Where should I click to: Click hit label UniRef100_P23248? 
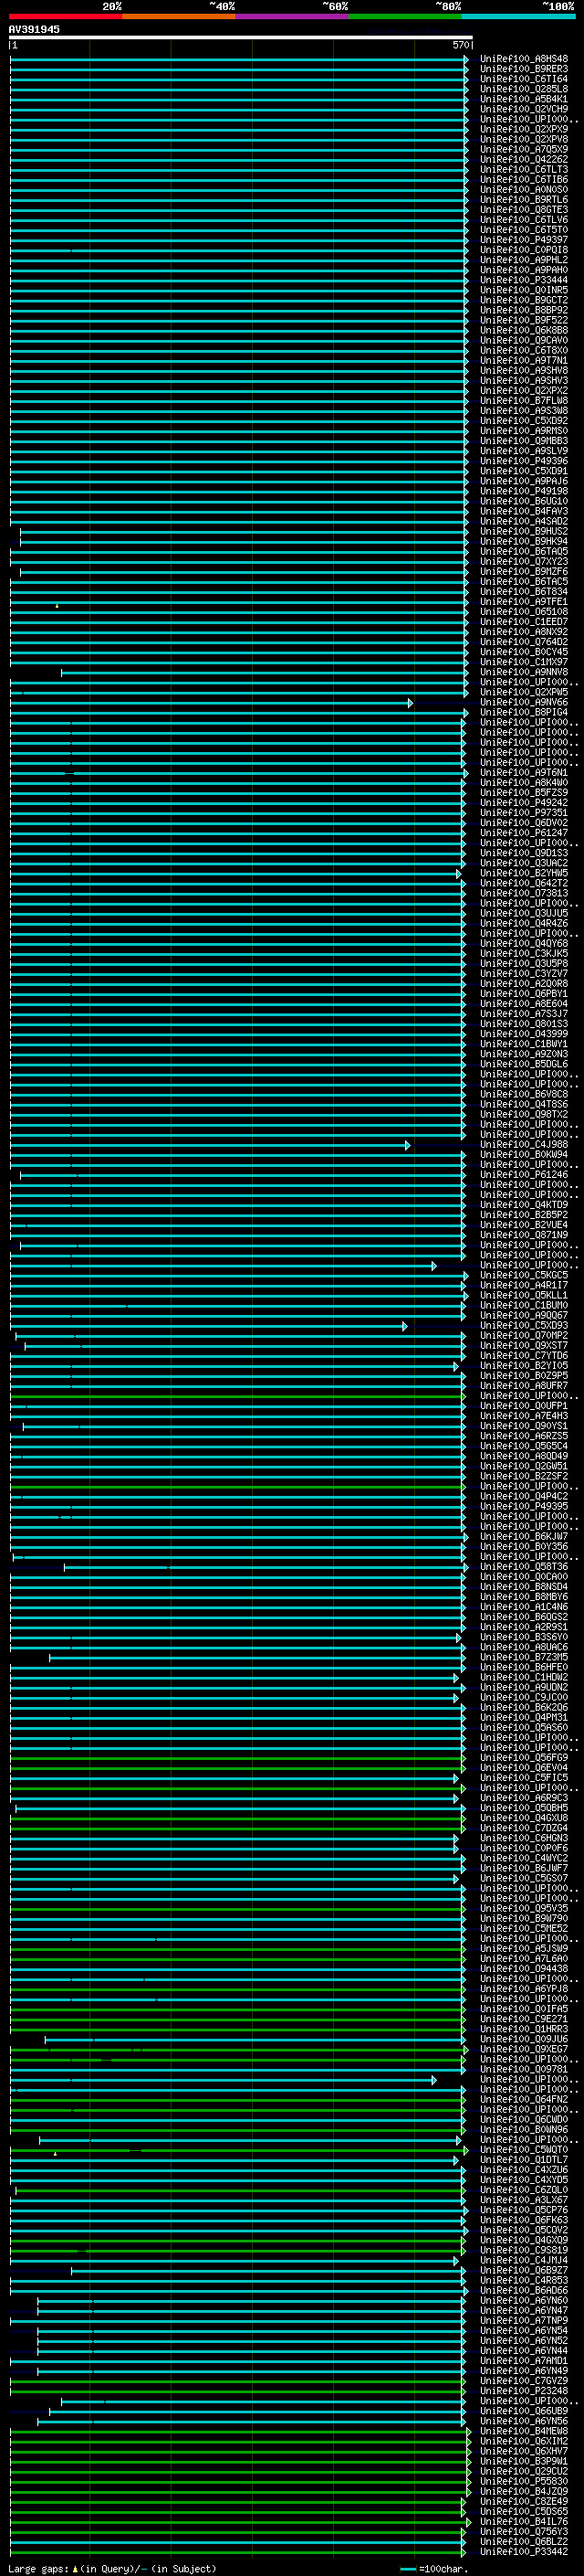523,2391
